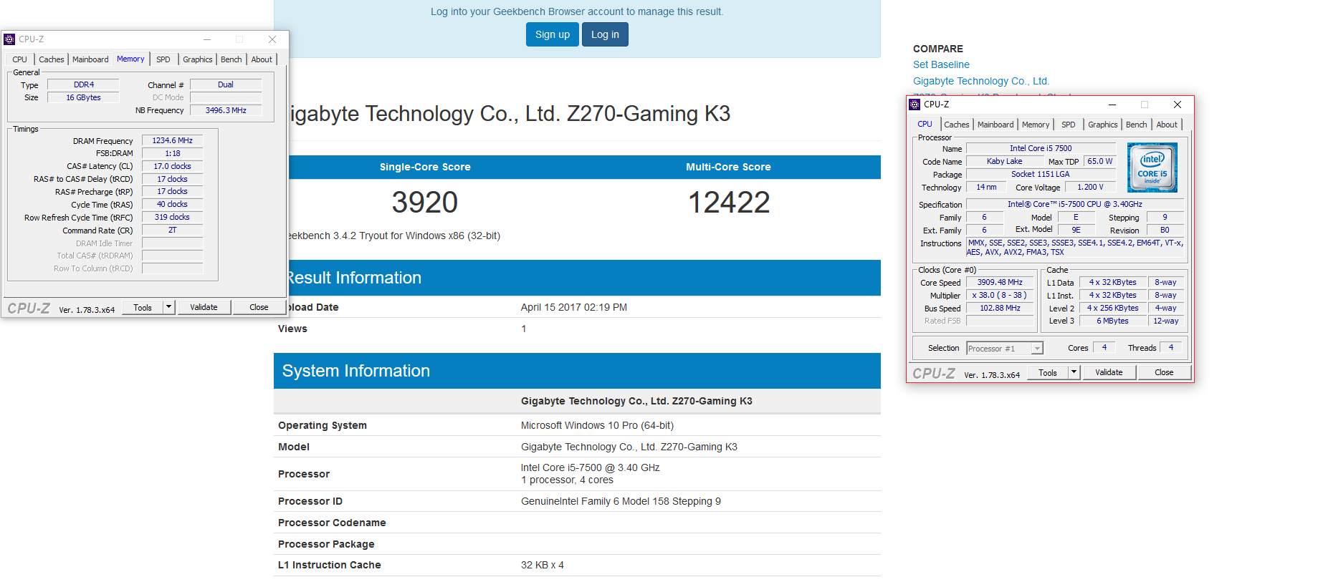Click the Geekbench Sign up button
Viewport: 1318px width, 582px height.
pyautogui.click(x=553, y=34)
